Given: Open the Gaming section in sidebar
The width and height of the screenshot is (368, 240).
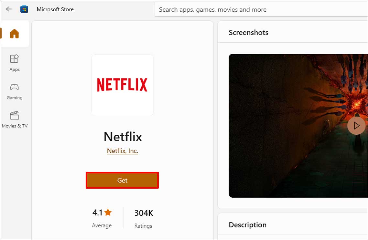Looking at the screenshot, I should click(x=14, y=91).
